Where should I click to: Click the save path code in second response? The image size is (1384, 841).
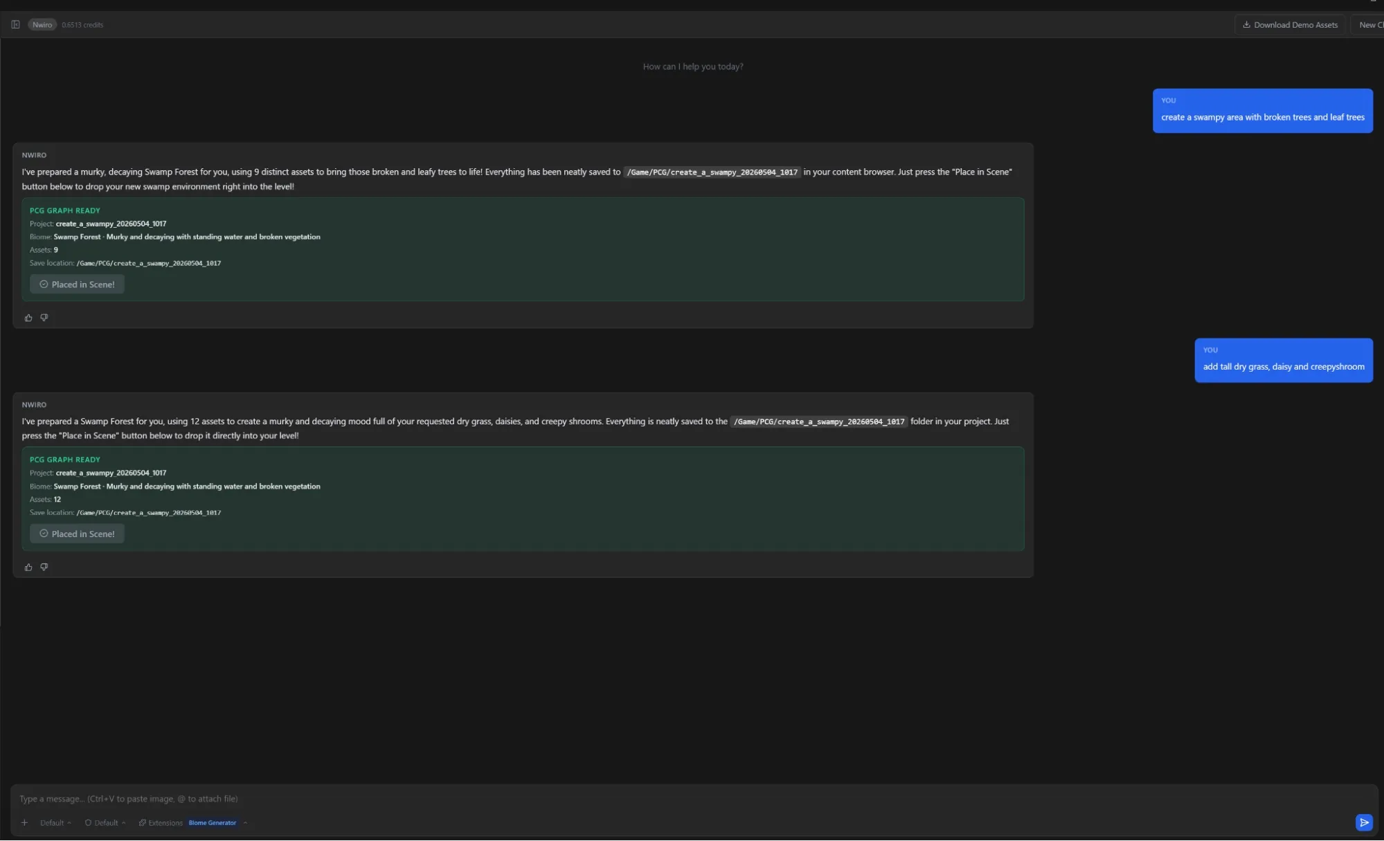[x=819, y=422]
